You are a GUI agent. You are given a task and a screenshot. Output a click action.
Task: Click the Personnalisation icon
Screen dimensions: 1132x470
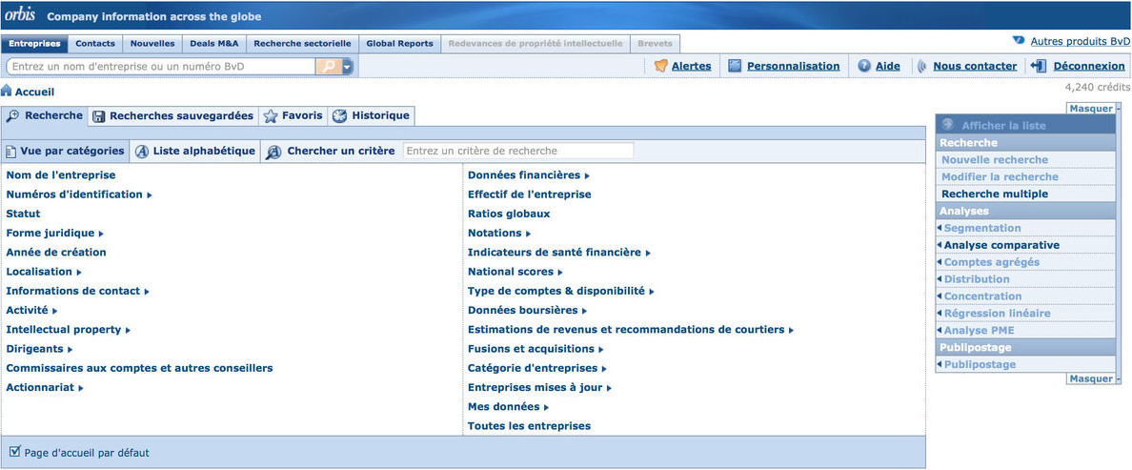[735, 66]
